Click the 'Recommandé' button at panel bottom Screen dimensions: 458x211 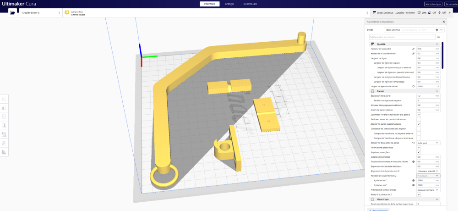click(x=378, y=210)
